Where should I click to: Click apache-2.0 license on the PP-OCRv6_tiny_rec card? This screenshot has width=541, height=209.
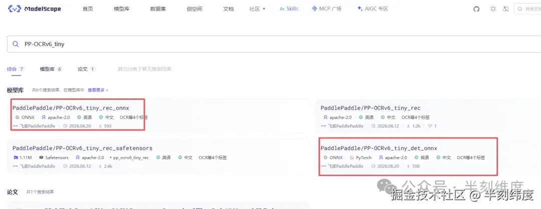tap(338, 117)
